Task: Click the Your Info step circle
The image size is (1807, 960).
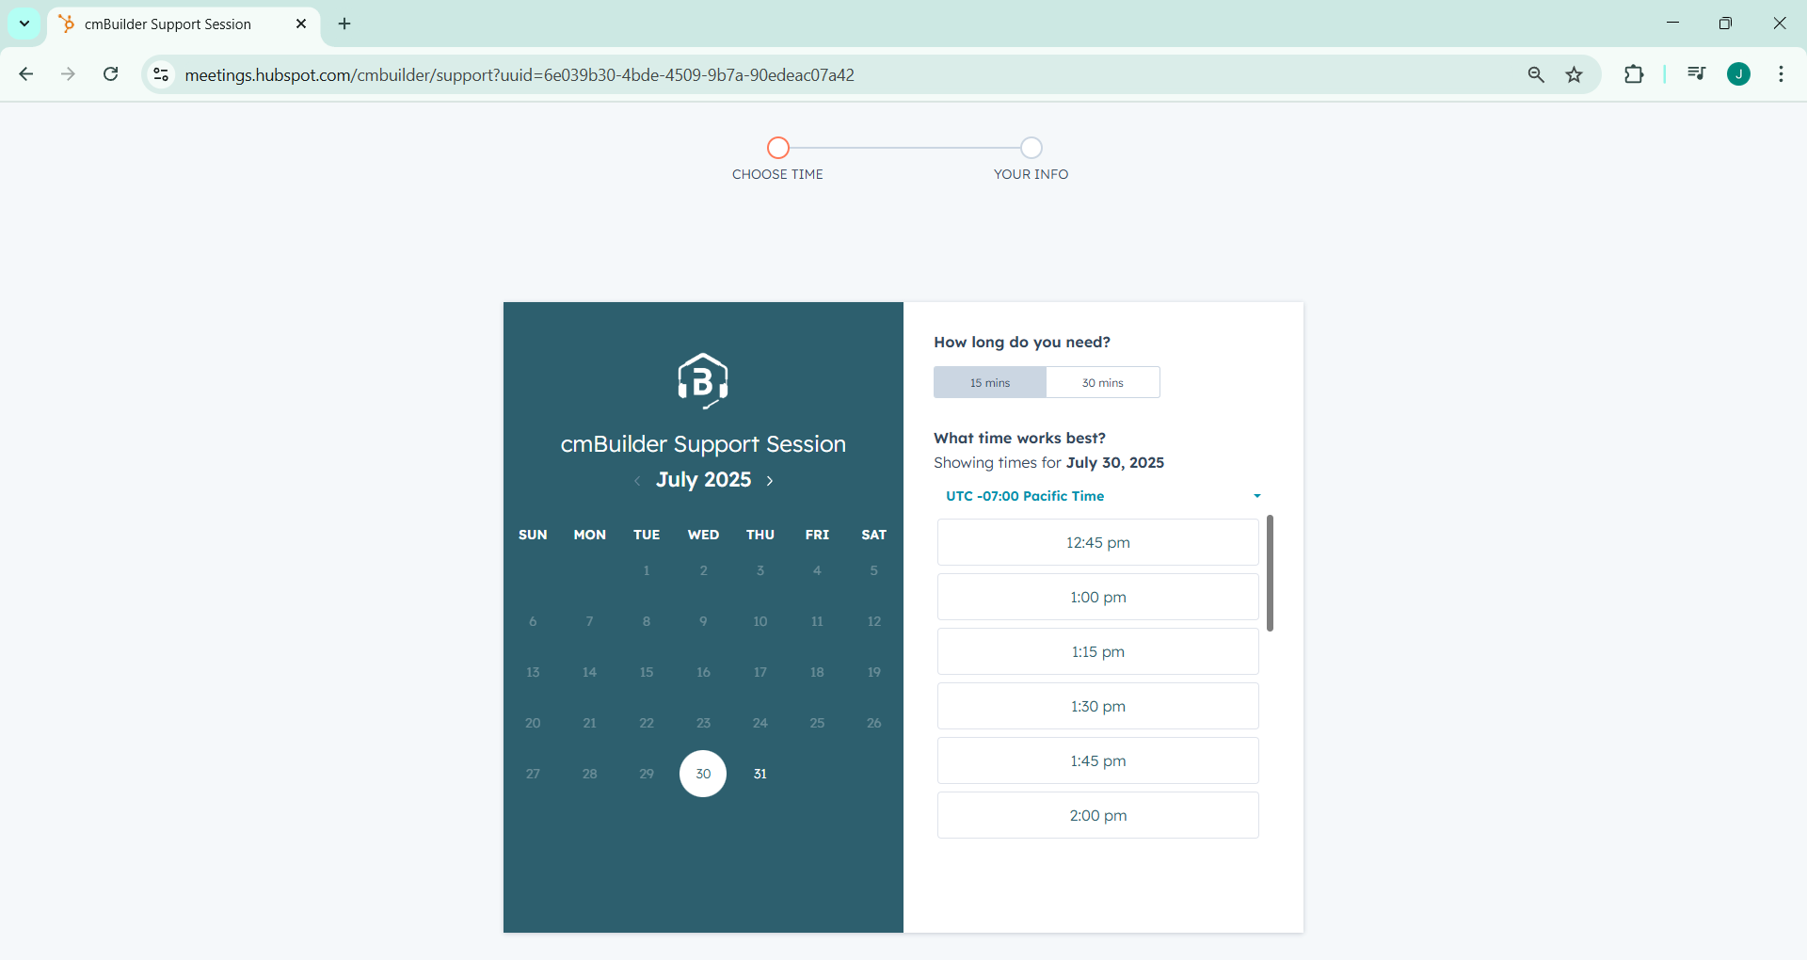Action: [x=1031, y=148]
